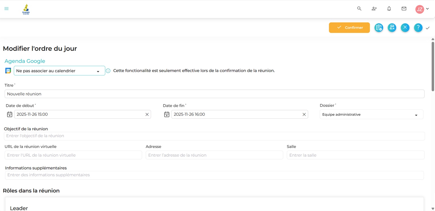Open the hamburger navigation menu
435x211 pixels.
pyautogui.click(x=6, y=9)
